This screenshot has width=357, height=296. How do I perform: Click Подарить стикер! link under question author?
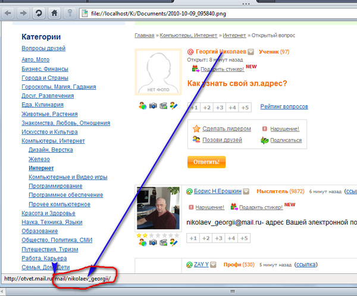[x=223, y=69]
